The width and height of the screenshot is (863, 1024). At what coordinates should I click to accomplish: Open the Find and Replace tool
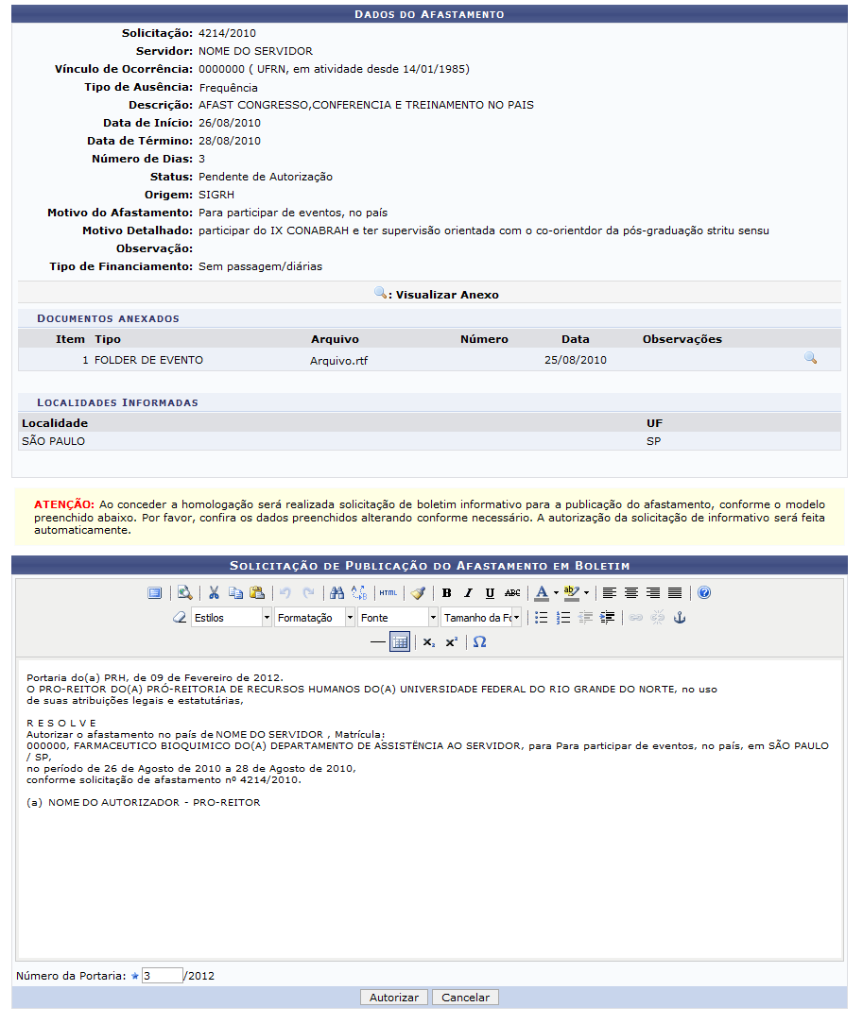point(359,593)
